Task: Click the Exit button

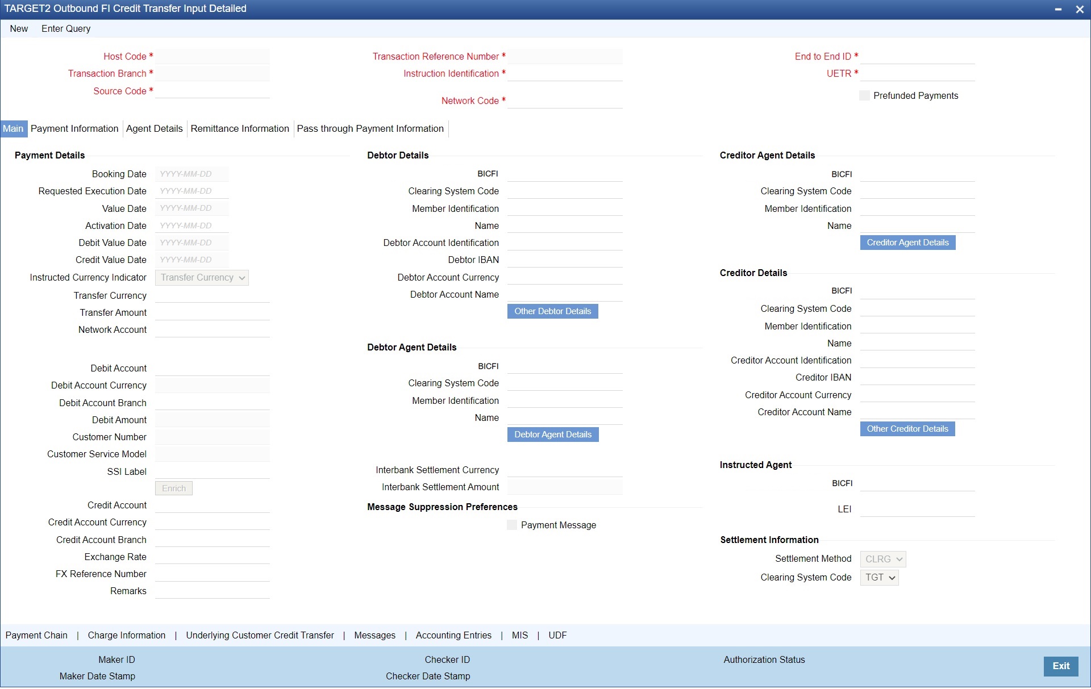Action: click(1060, 666)
